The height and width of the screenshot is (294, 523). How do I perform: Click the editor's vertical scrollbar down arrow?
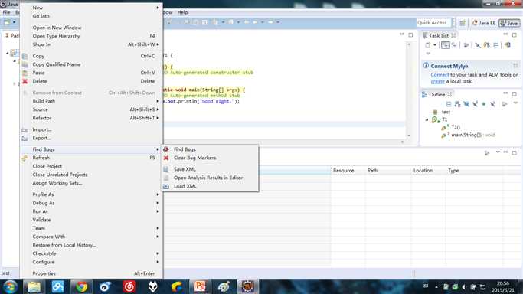(409, 136)
